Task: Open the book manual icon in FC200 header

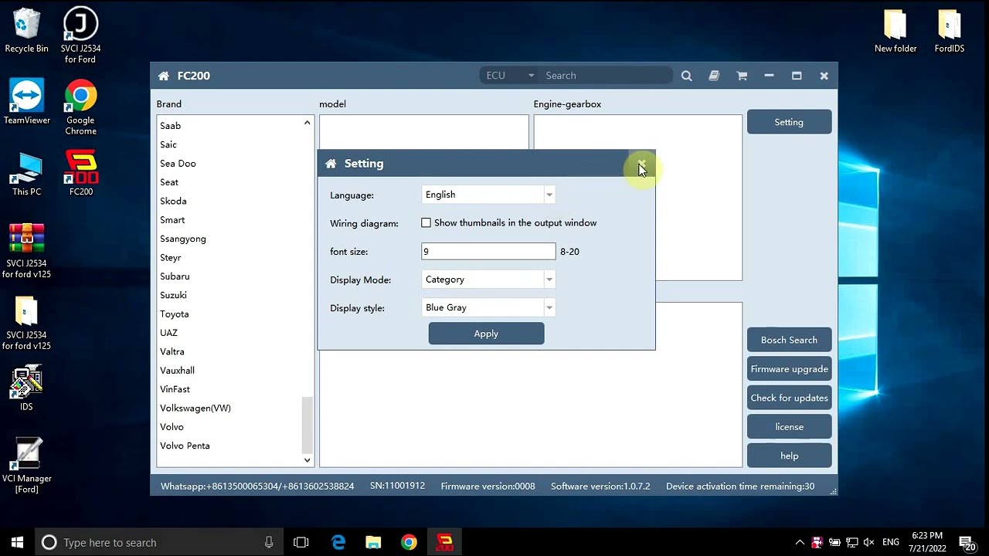Action: click(714, 76)
